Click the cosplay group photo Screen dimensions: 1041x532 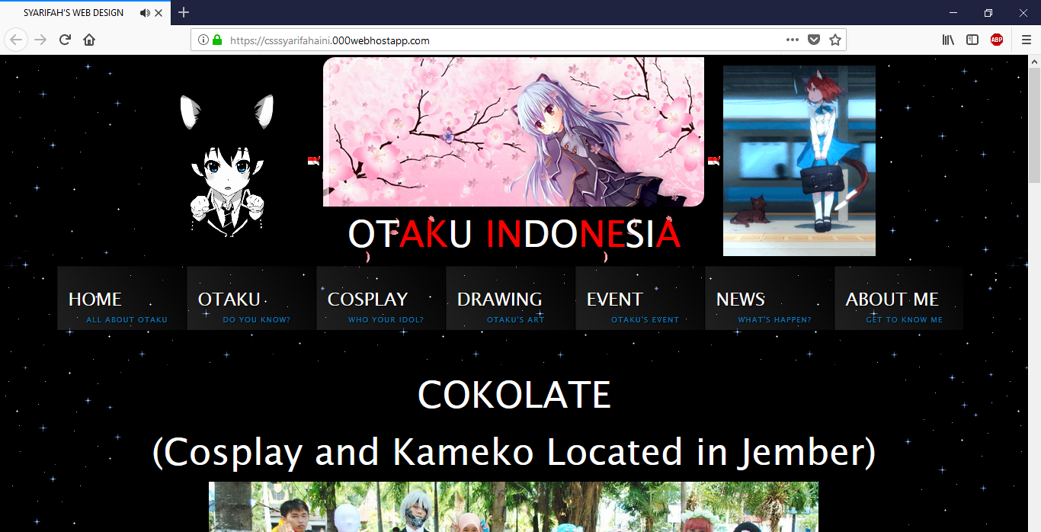tap(514, 507)
